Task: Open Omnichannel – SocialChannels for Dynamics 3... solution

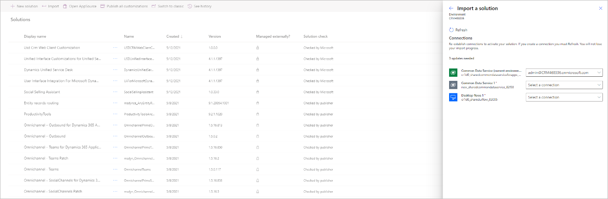Action: 63,180
